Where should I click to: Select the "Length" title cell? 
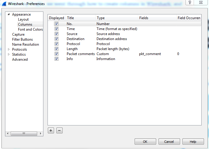click(x=72, y=49)
